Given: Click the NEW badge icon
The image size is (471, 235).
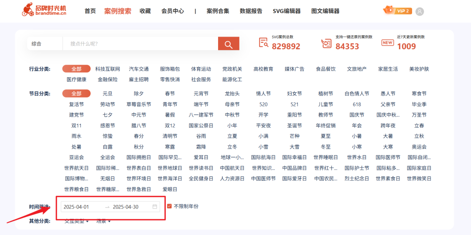Looking at the screenshot, I should (x=388, y=43).
